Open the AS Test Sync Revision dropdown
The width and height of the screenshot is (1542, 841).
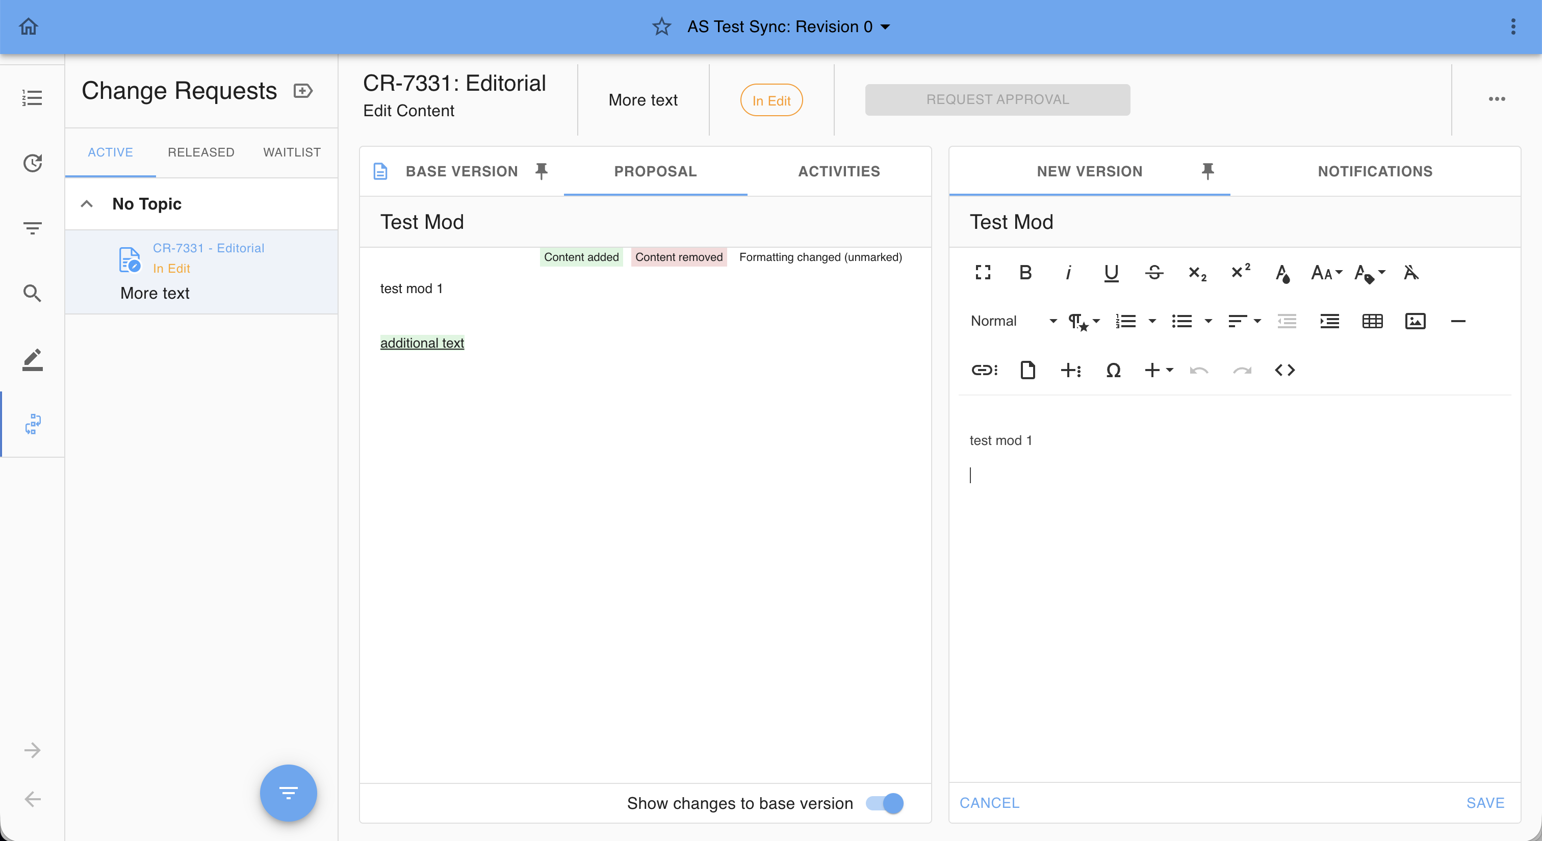tap(885, 27)
